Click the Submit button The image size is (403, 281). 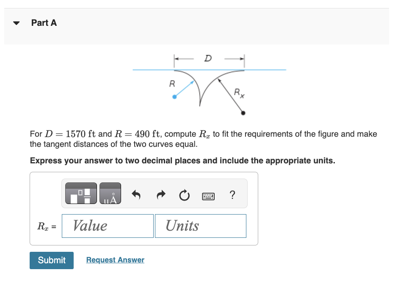(51, 260)
